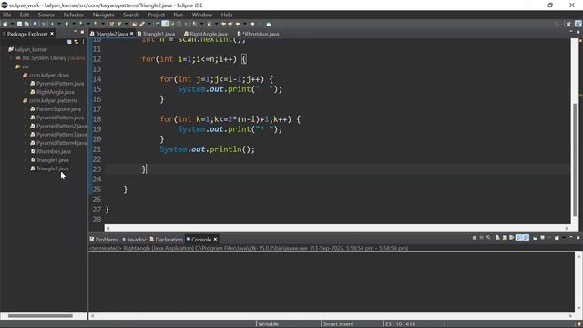Click the search icon at toolbar right
The height and width of the screenshot is (328, 583).
pyautogui.click(x=557, y=24)
